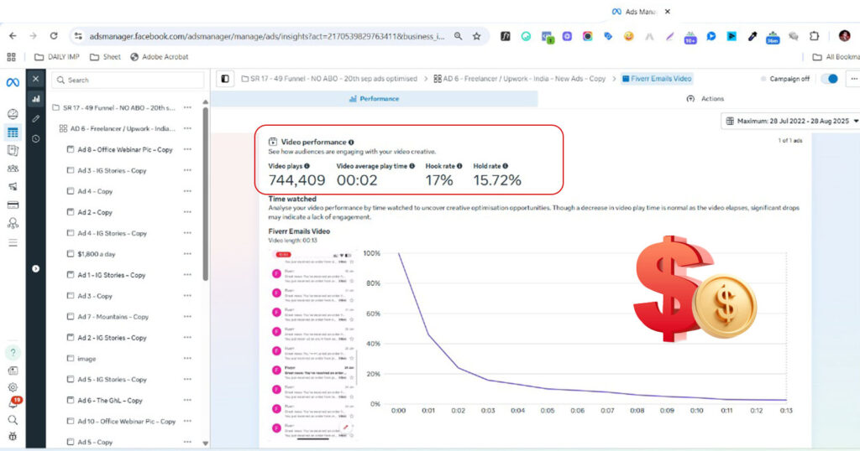This screenshot has width=860, height=451.
Task: Close the side panel with X icon
Action: [x=35, y=79]
